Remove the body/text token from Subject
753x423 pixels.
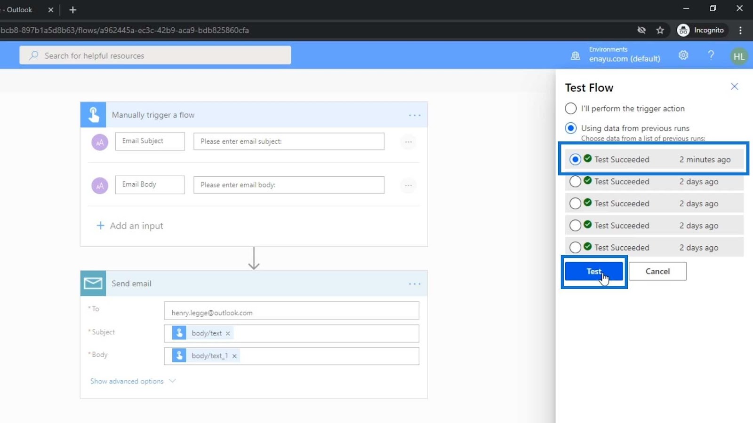pyautogui.click(x=228, y=333)
